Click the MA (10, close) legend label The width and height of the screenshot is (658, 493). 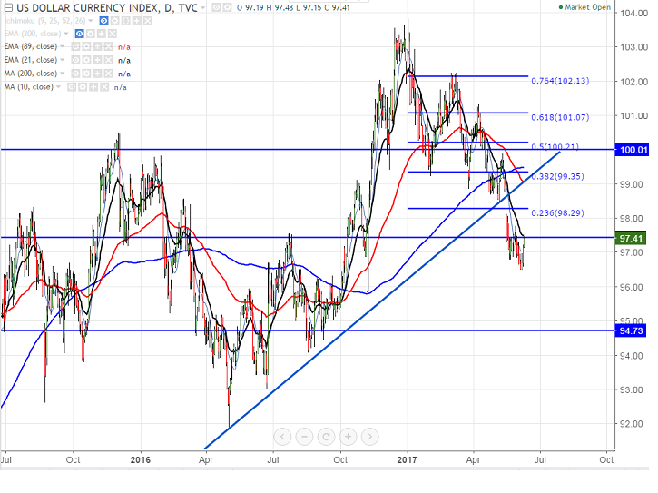click(28, 87)
